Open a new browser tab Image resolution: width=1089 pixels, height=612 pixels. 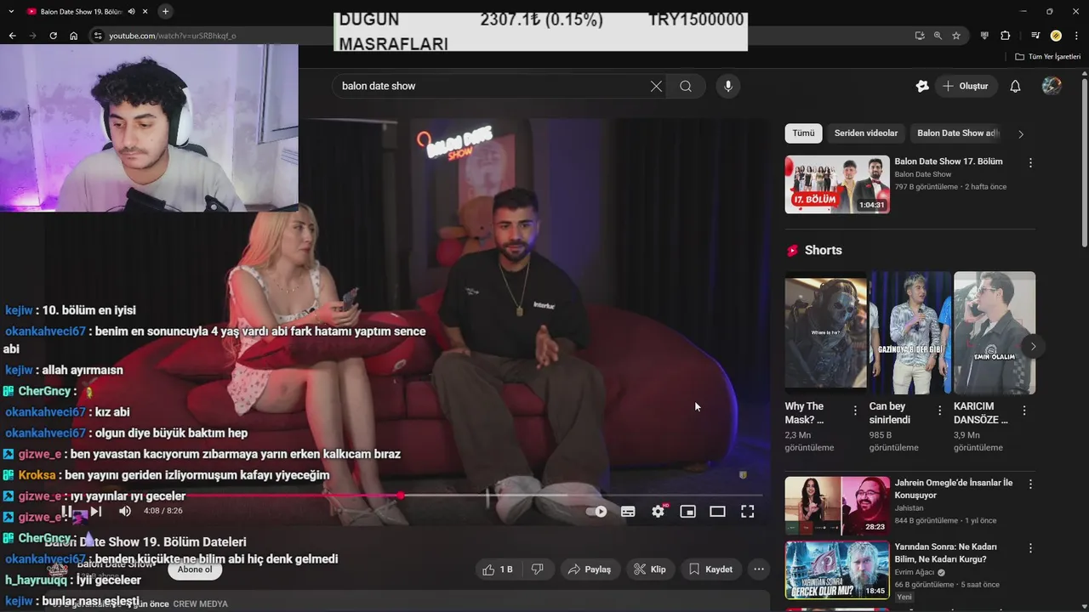pyautogui.click(x=165, y=11)
